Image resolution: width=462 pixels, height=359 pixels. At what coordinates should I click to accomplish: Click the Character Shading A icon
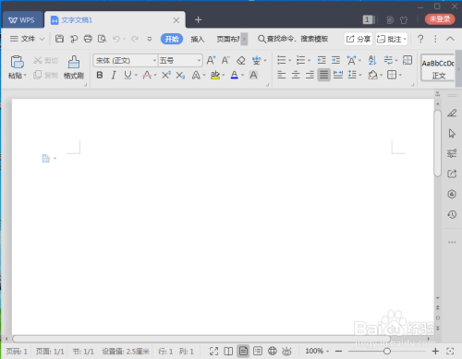pos(253,75)
